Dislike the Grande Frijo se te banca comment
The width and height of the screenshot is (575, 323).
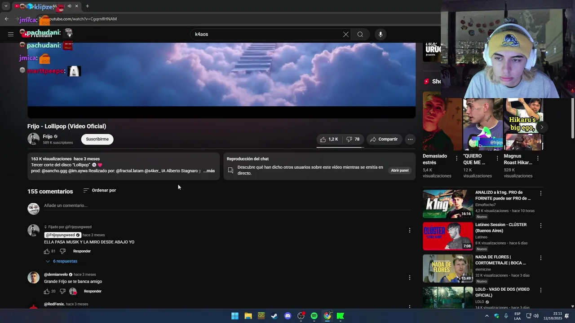[x=63, y=292]
